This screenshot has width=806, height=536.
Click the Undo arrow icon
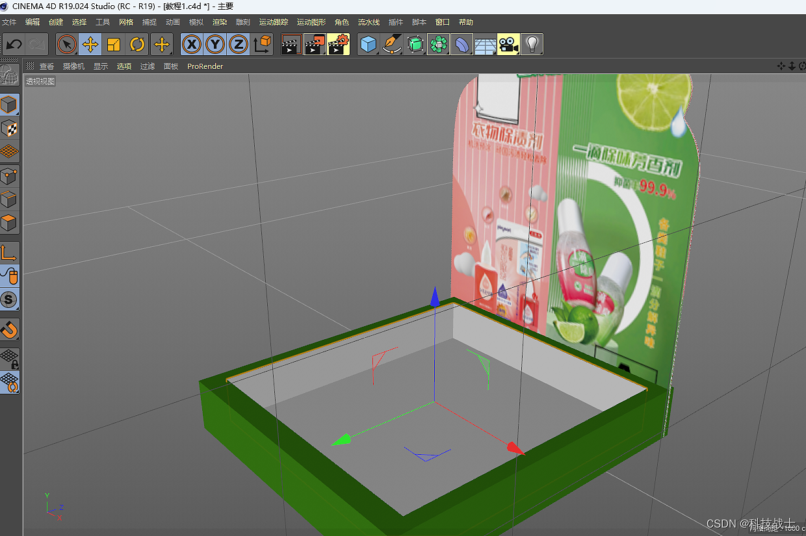[14, 44]
